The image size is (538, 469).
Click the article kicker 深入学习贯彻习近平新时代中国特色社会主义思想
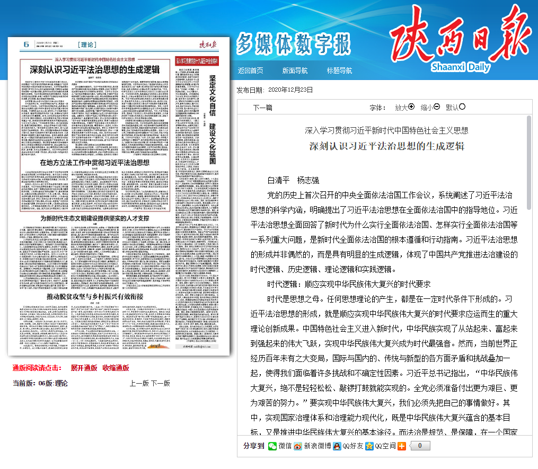point(387,130)
